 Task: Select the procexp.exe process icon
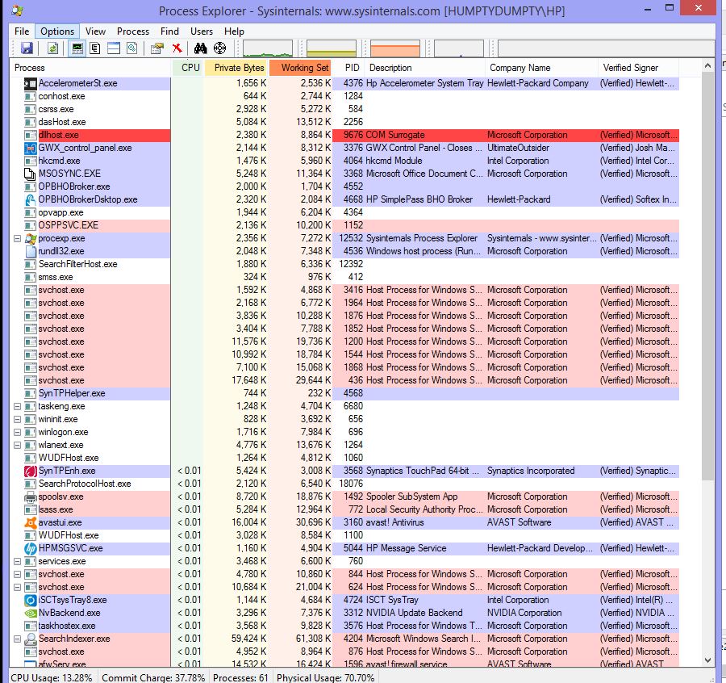tap(30, 239)
